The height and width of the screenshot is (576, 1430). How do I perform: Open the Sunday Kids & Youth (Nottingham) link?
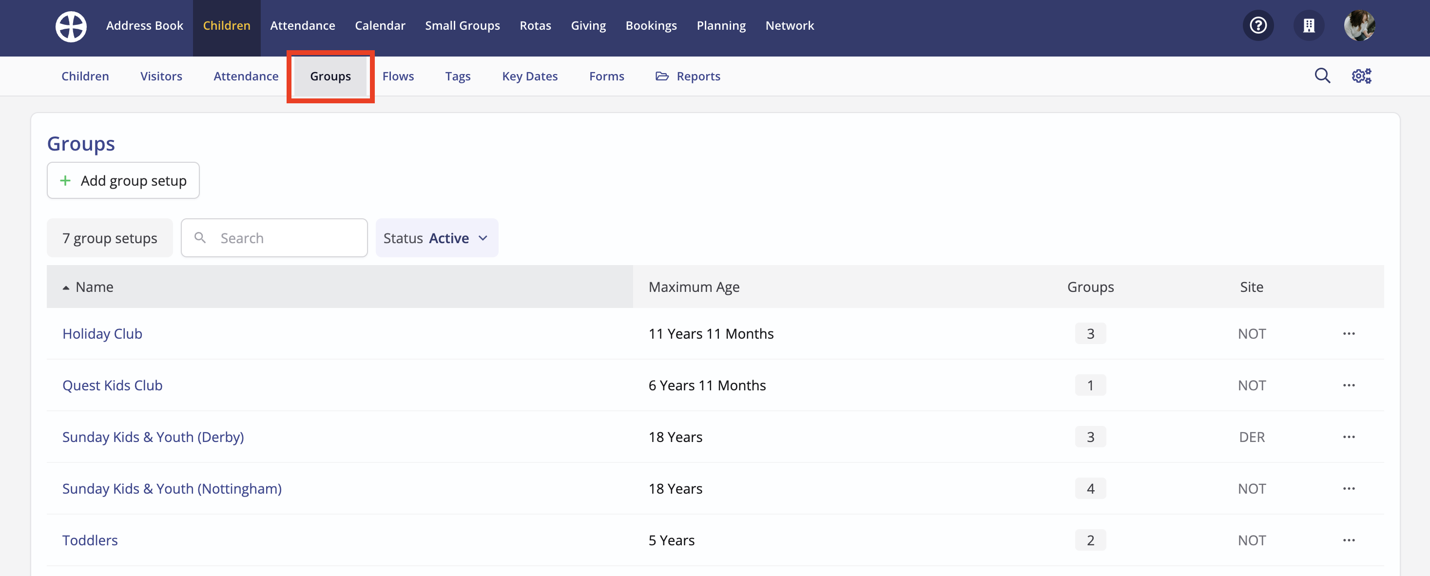pyautogui.click(x=172, y=488)
